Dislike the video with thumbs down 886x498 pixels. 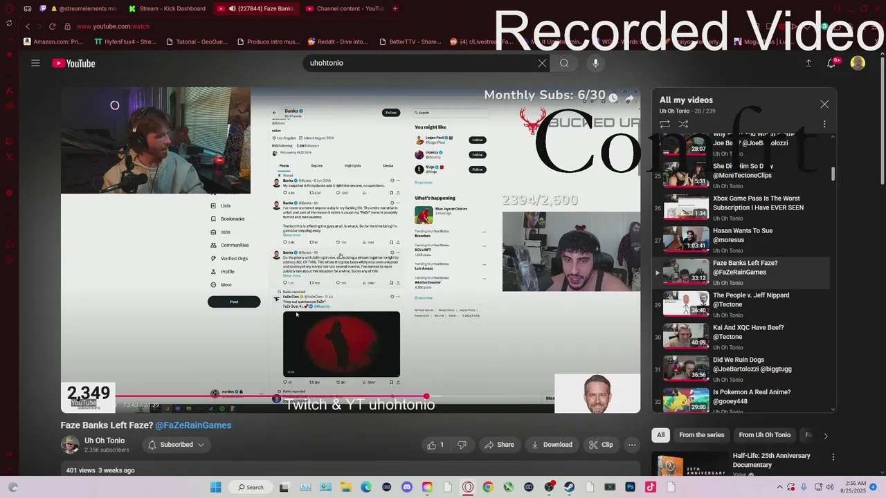pyautogui.click(x=462, y=445)
